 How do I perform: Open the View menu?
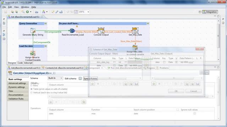[16, 7]
